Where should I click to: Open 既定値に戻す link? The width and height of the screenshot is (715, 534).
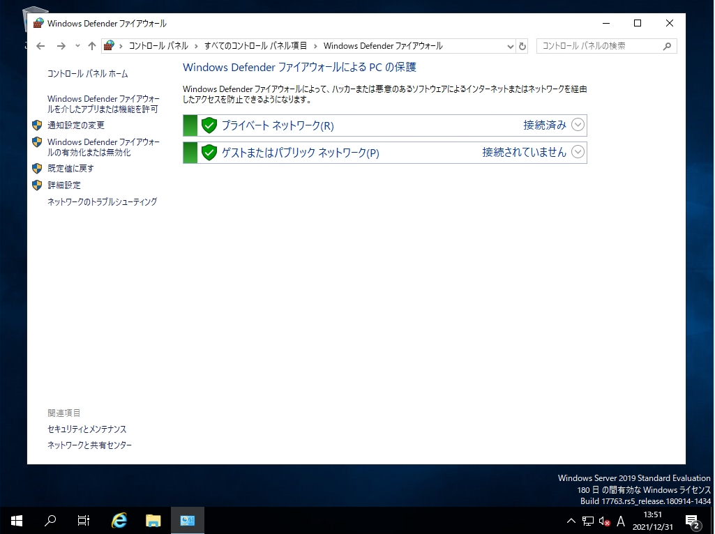[x=70, y=169]
